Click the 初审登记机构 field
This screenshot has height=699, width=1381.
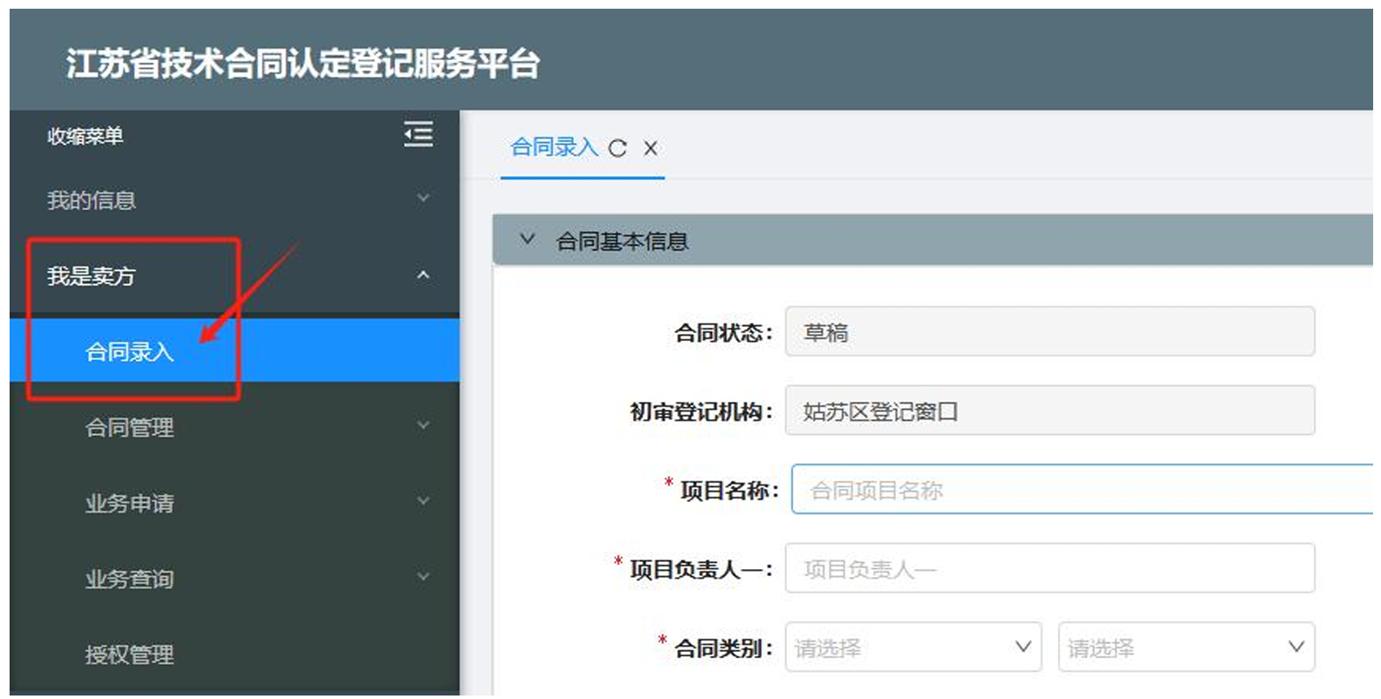[x=1049, y=411]
